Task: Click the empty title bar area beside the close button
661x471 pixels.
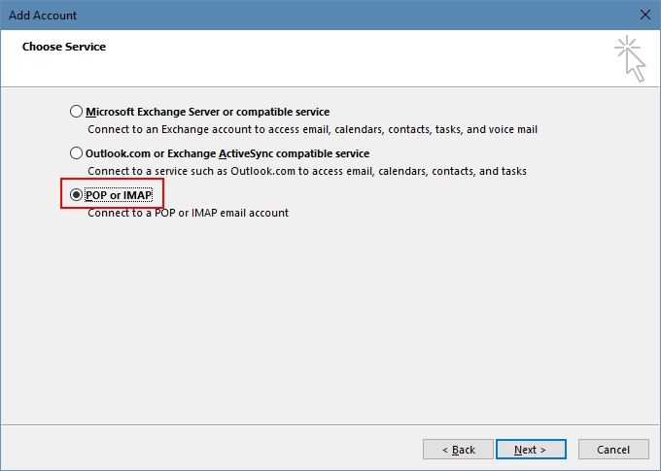Action: pos(389,15)
